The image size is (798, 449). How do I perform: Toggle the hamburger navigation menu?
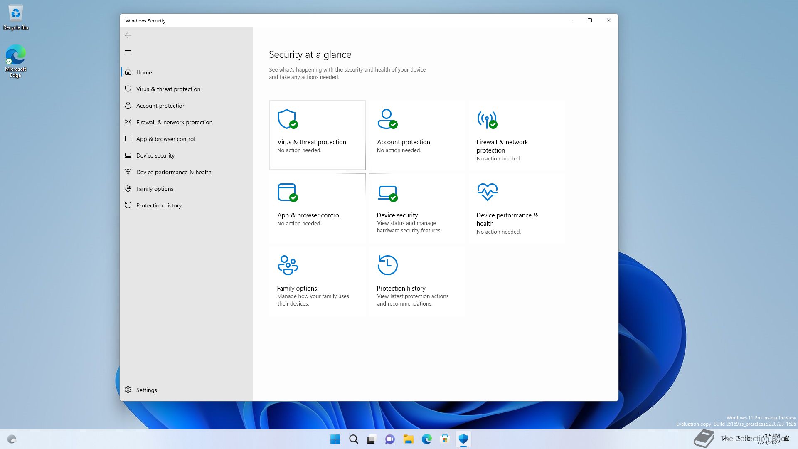[x=128, y=52]
